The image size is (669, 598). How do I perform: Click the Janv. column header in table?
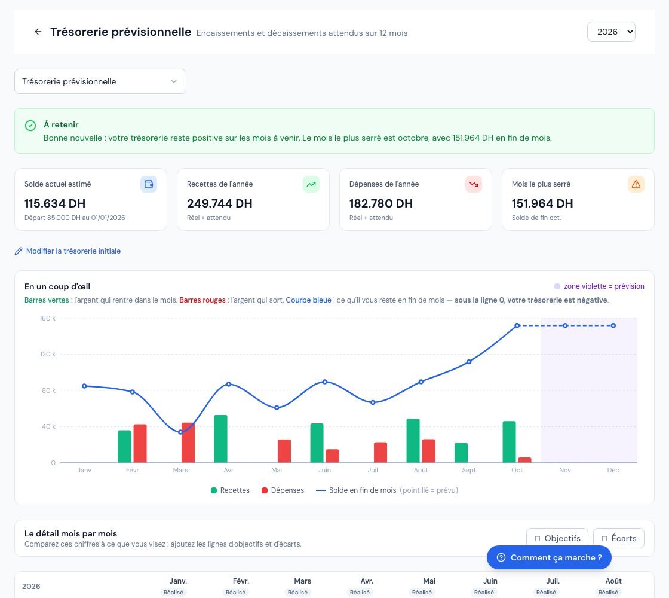tap(178, 581)
